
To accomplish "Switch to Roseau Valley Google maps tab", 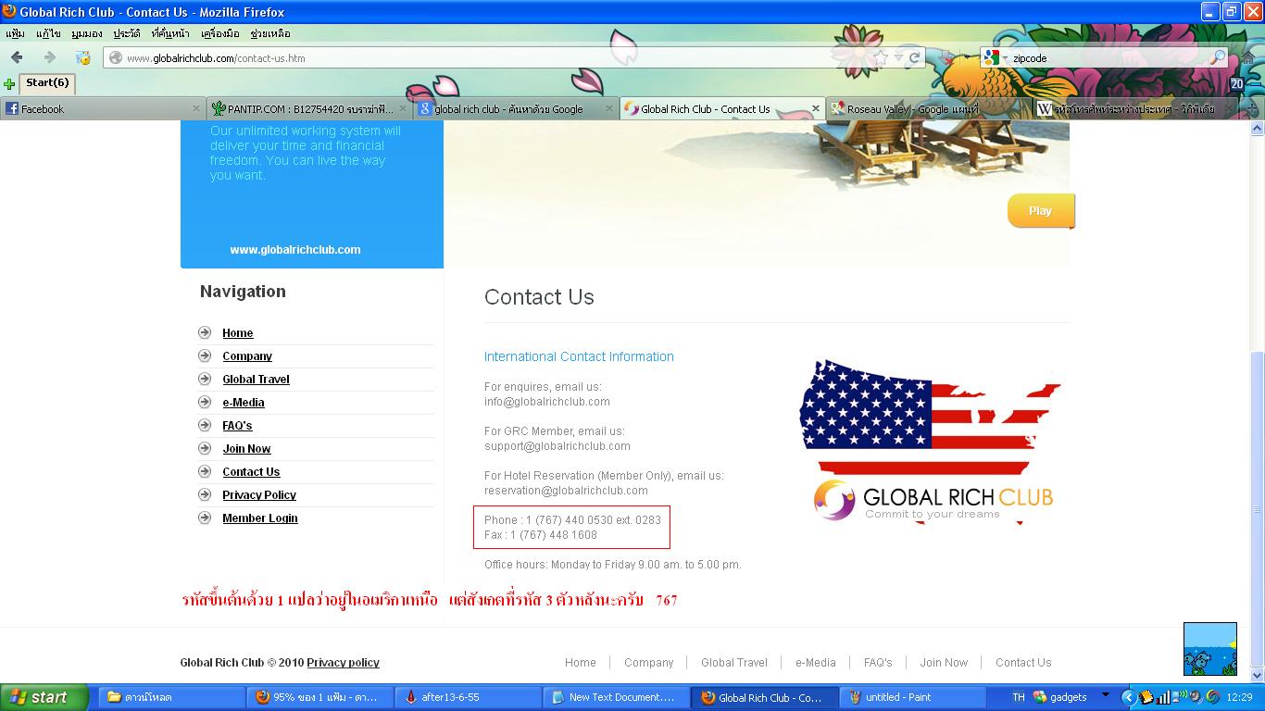I will pyautogui.click(x=929, y=108).
